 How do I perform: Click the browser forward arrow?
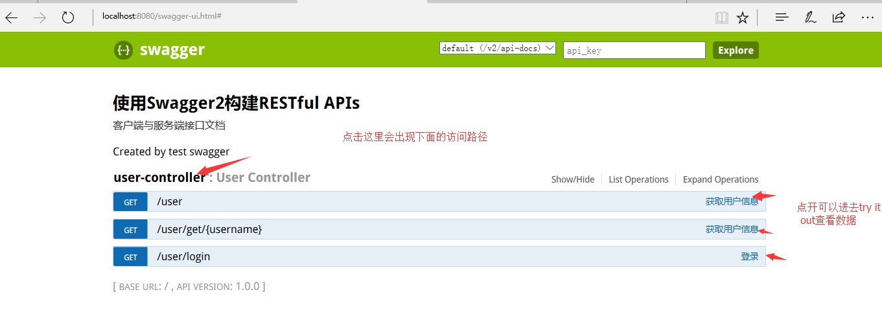[x=40, y=17]
